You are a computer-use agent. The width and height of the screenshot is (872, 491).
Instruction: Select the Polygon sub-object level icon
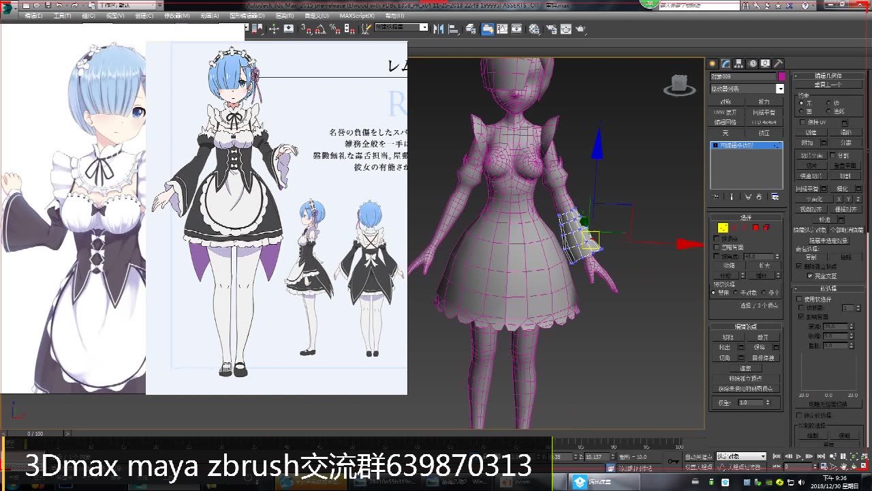(x=756, y=228)
